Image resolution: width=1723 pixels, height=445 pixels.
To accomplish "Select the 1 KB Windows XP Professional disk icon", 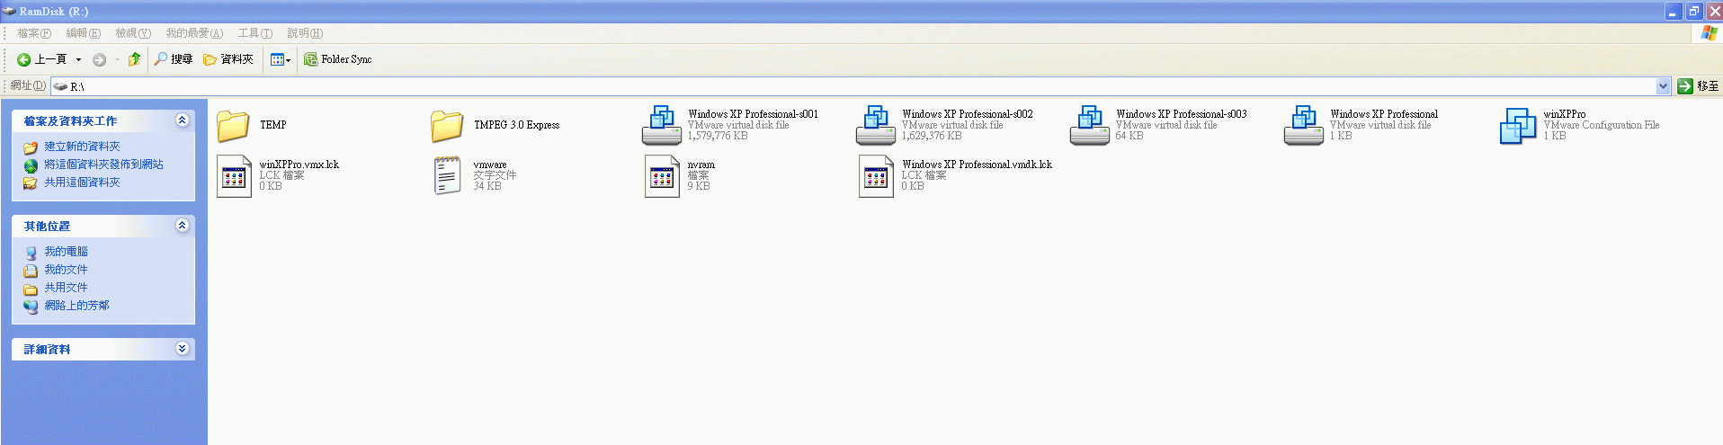I will click(1304, 125).
